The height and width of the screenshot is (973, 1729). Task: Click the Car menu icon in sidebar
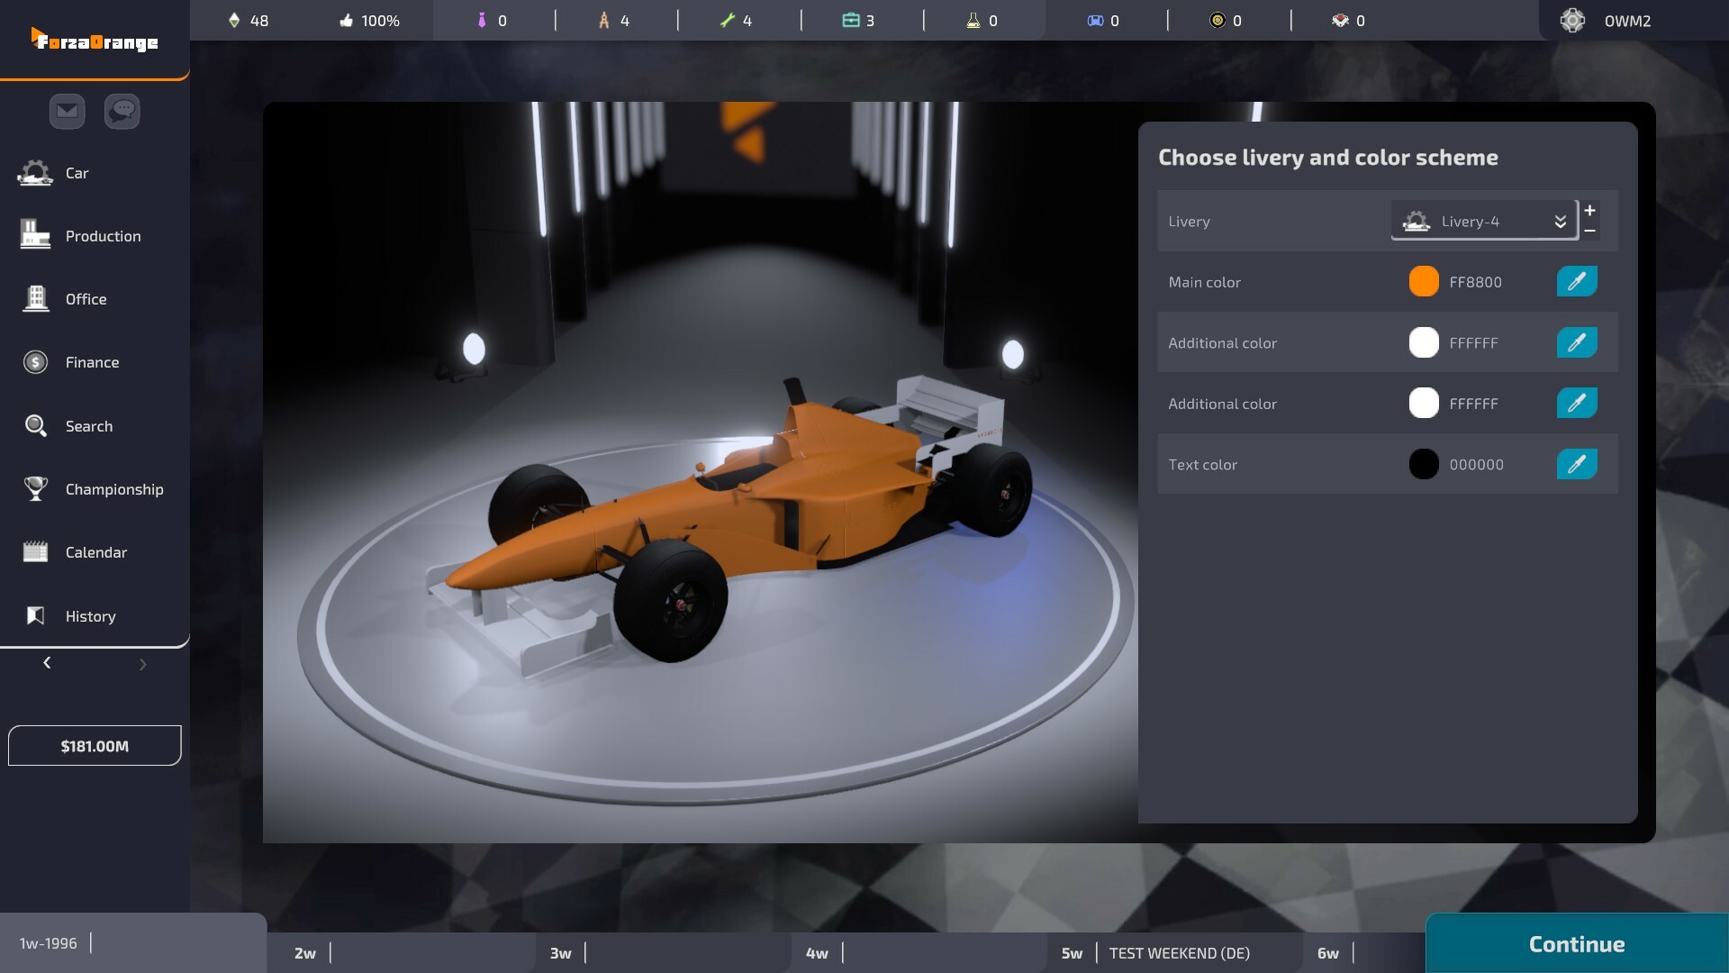(34, 174)
